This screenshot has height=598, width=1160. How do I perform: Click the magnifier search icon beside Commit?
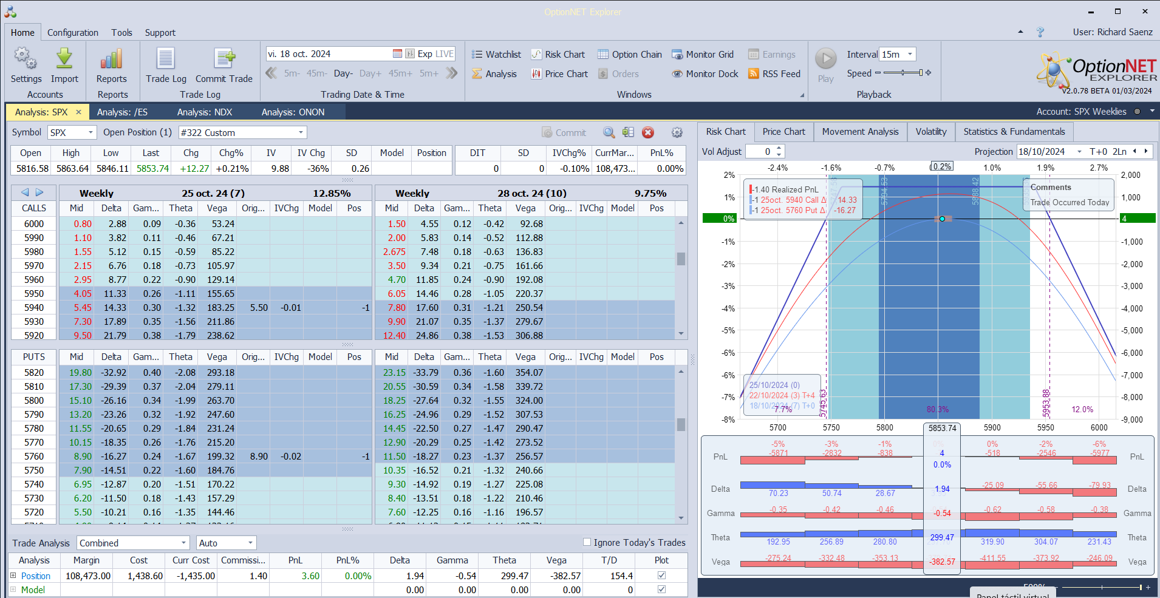click(x=609, y=132)
